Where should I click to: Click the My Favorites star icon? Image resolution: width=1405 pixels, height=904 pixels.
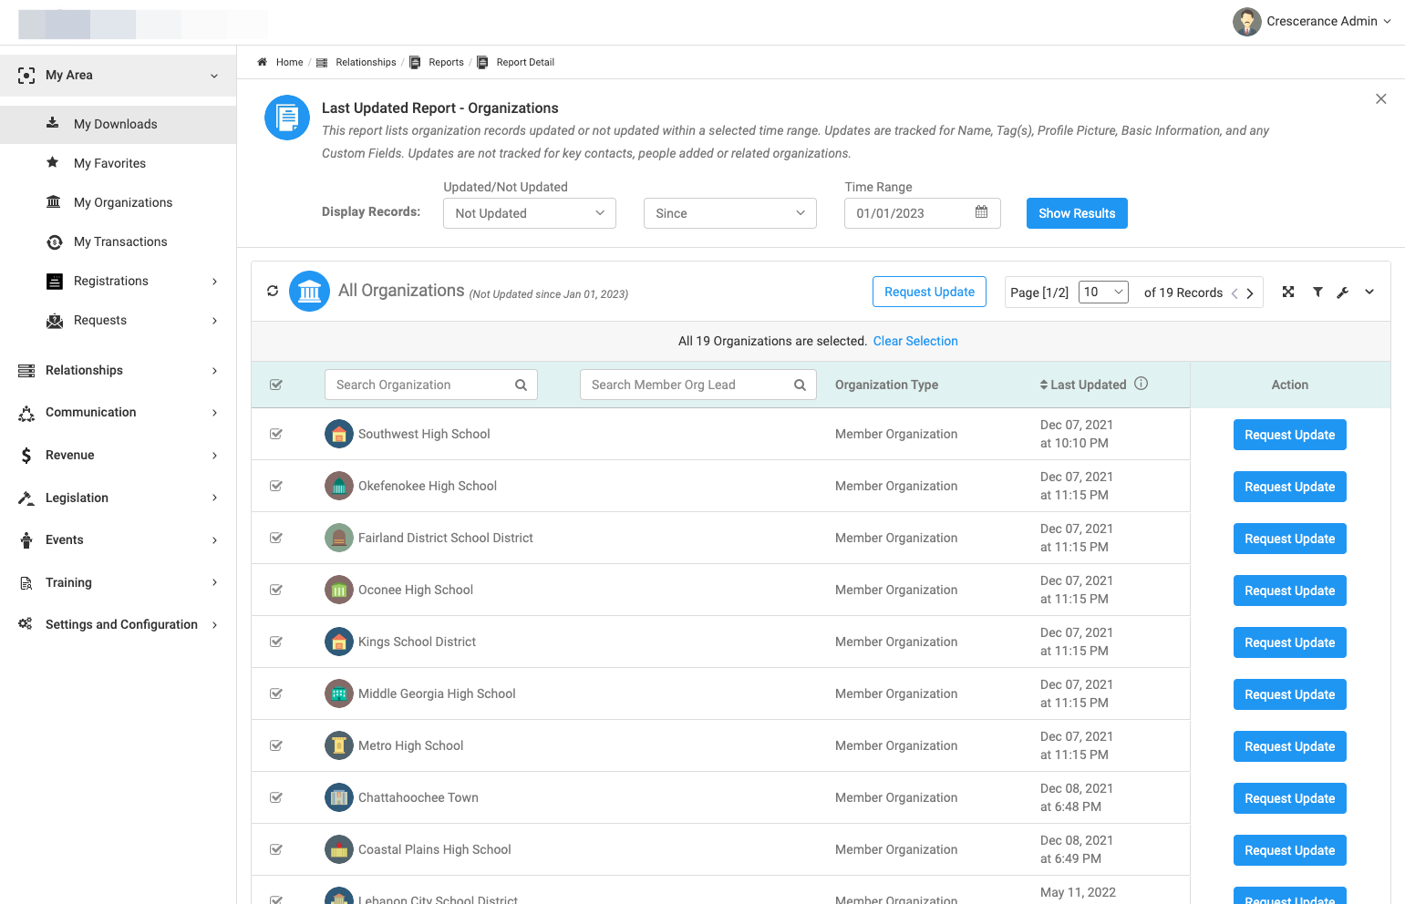click(x=53, y=162)
